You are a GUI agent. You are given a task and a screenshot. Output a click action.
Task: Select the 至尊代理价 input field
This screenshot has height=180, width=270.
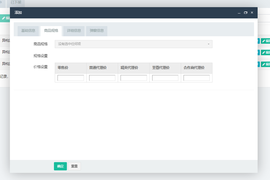(x=165, y=78)
